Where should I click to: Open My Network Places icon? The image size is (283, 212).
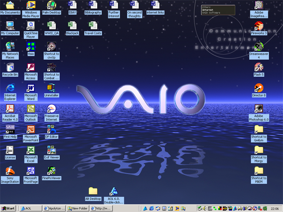pos(10,47)
